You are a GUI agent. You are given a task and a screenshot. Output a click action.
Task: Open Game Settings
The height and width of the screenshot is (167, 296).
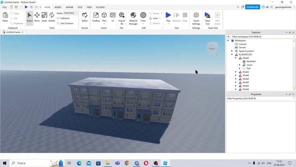(x=196, y=18)
